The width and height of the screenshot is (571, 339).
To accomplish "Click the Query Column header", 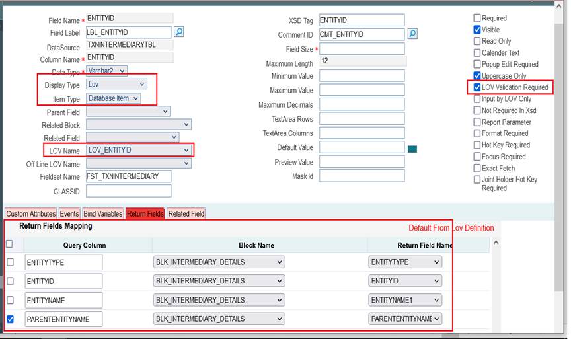I will tap(85, 245).
